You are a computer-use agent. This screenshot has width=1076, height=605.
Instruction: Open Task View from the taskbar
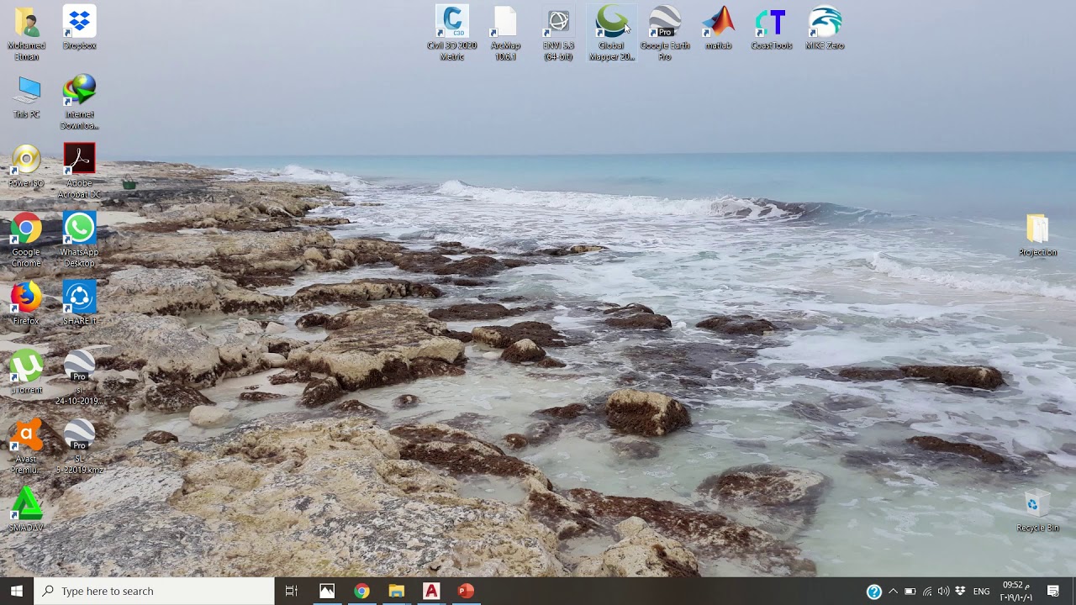(292, 591)
